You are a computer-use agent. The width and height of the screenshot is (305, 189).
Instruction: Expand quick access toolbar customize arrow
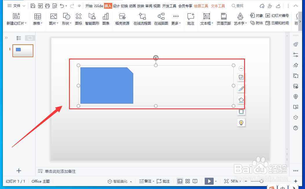pyautogui.click(x=79, y=6)
